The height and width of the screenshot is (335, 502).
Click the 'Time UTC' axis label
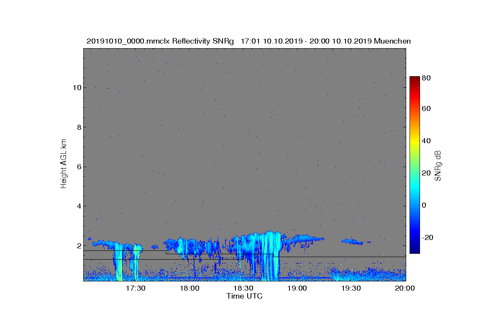[245, 296]
